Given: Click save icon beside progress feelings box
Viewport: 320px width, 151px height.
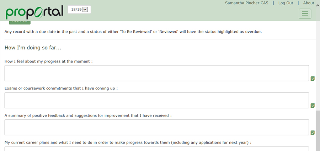Looking at the screenshot, I should [313, 79].
